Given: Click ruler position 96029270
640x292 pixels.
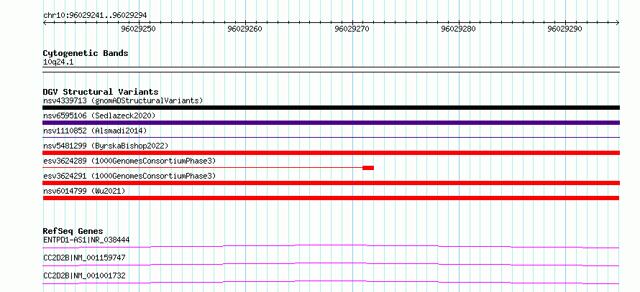Looking at the screenshot, I should tap(352, 29).
